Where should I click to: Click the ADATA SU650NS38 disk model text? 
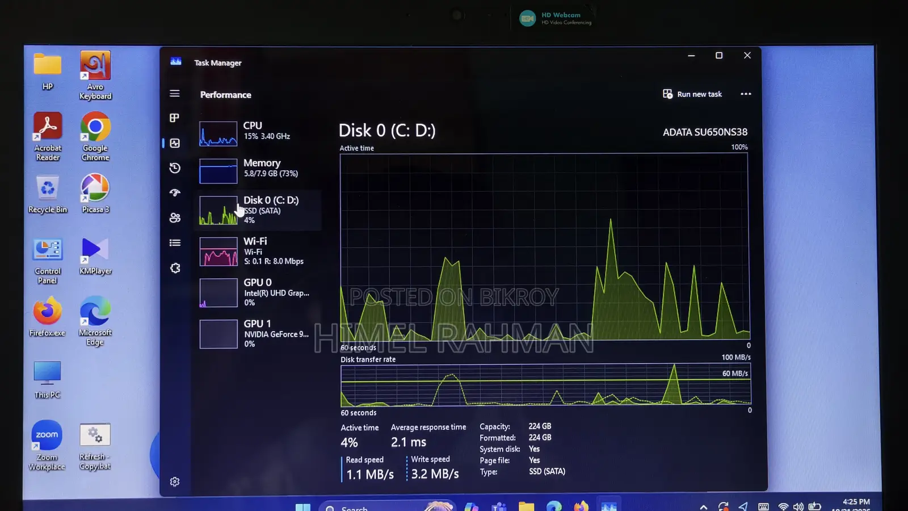pos(705,132)
